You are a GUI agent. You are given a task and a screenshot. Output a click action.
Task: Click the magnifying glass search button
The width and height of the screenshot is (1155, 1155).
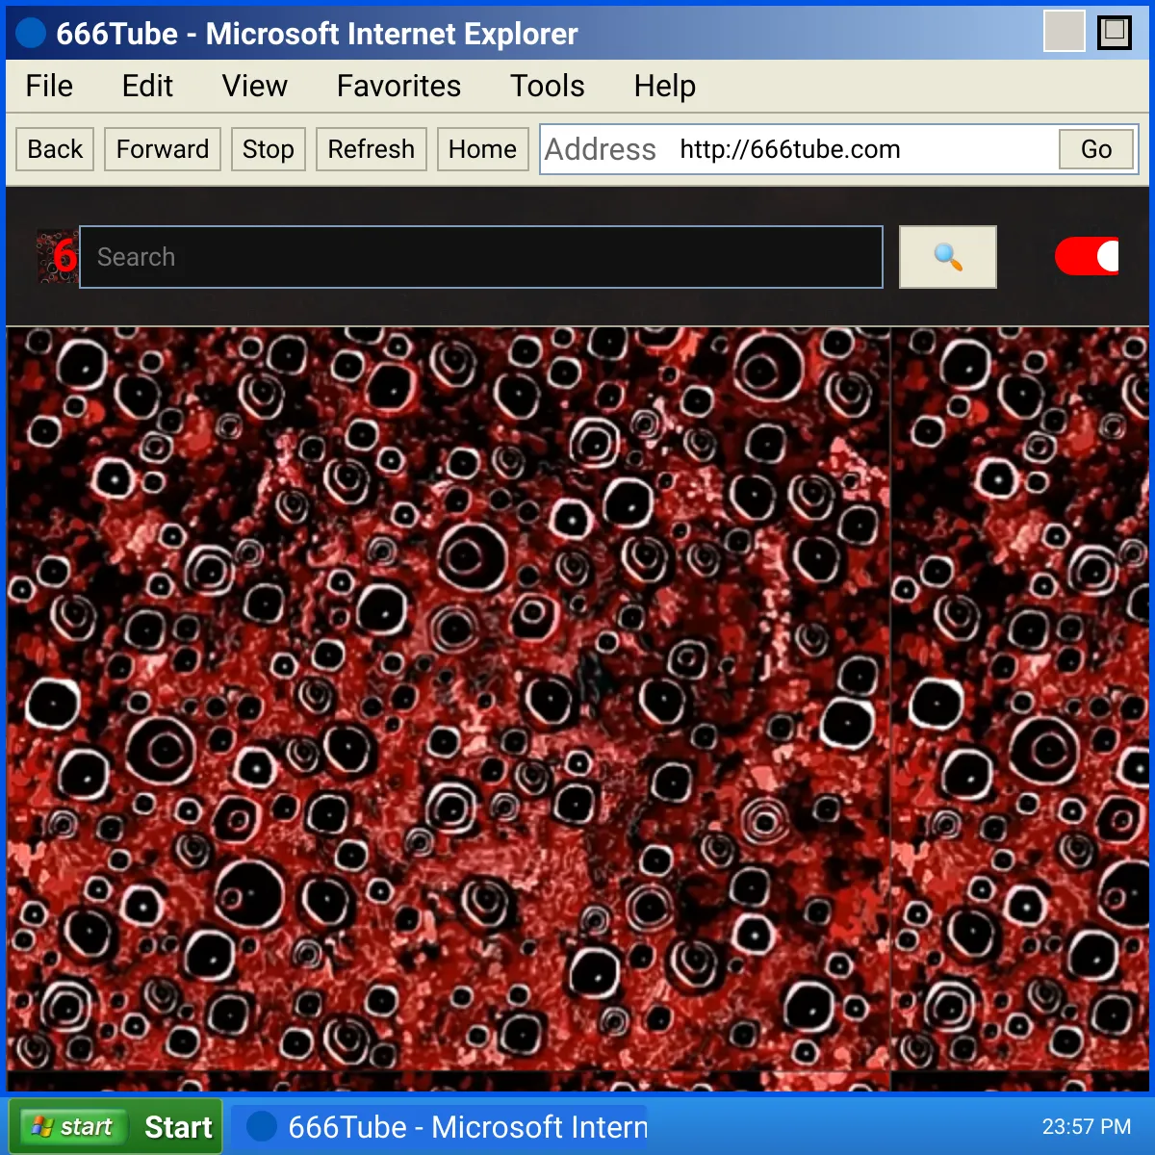(947, 257)
